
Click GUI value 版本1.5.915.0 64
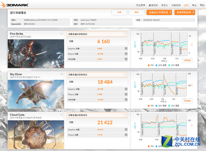[88, 24]
